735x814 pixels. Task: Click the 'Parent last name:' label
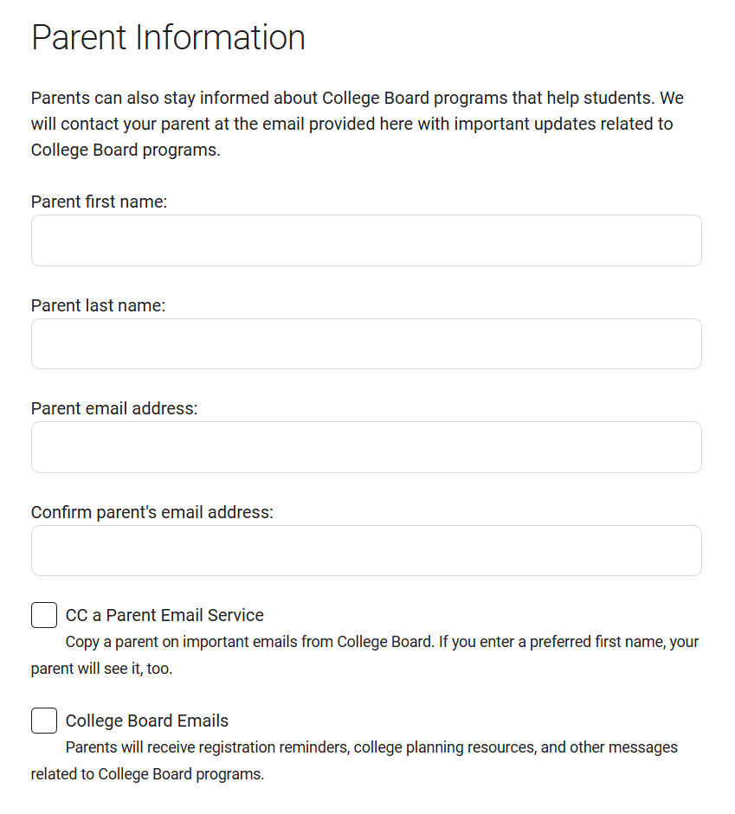pos(98,305)
